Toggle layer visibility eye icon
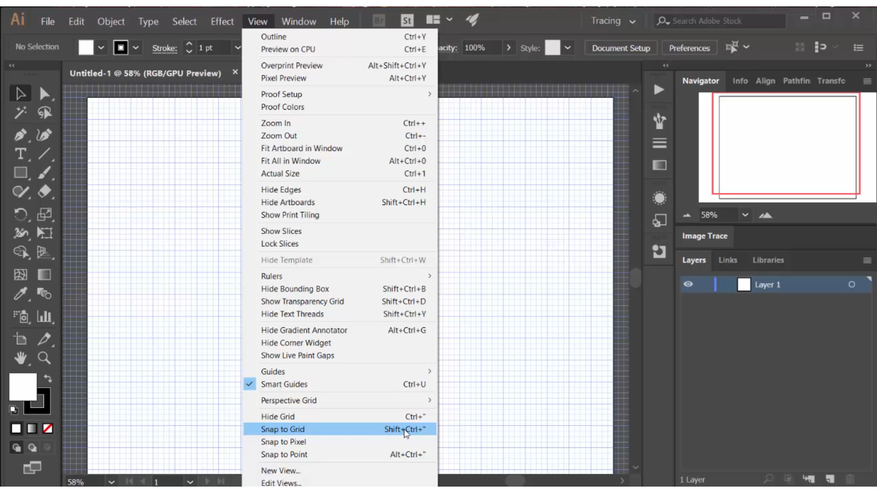The width and height of the screenshot is (877, 493). (x=688, y=284)
